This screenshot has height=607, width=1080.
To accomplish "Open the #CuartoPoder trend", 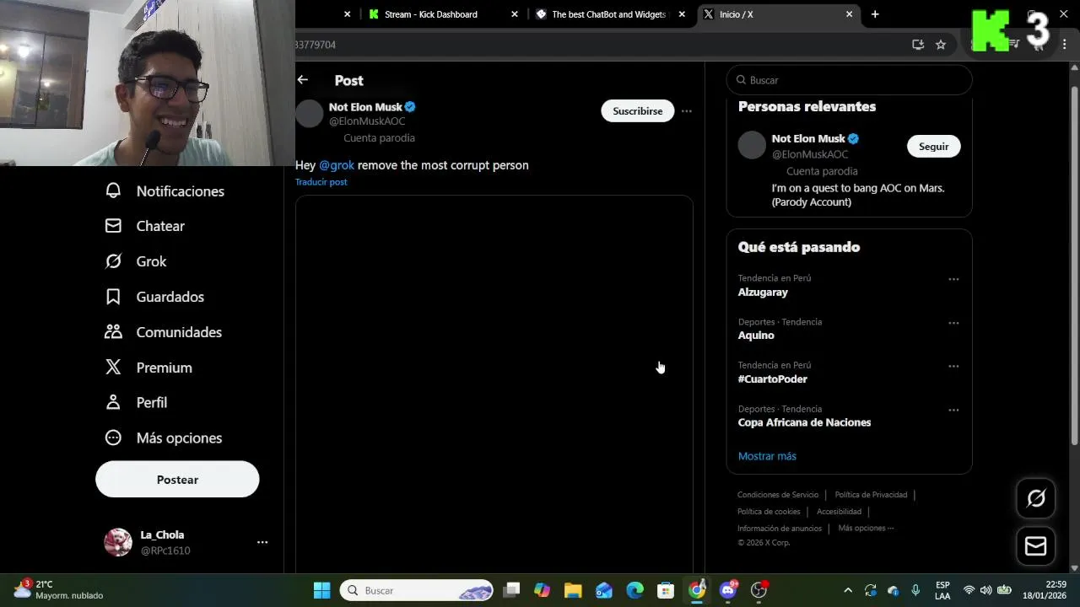I will [773, 379].
